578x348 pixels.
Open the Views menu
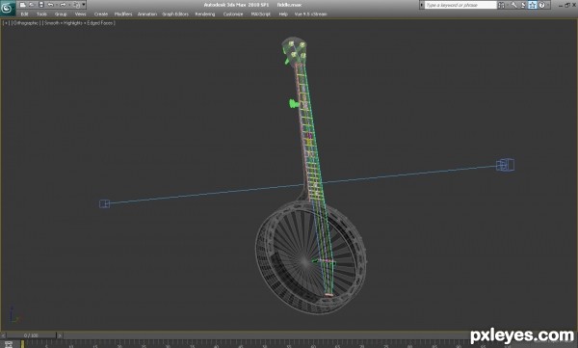coord(80,14)
